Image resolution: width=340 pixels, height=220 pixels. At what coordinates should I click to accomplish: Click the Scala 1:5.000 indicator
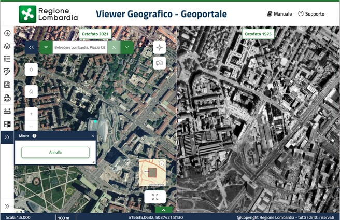pos(18,217)
